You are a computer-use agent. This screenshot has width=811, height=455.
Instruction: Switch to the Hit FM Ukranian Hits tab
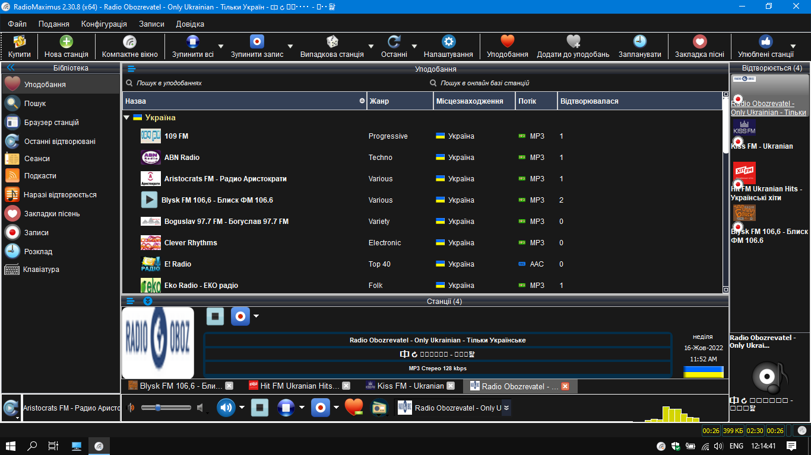(x=300, y=386)
